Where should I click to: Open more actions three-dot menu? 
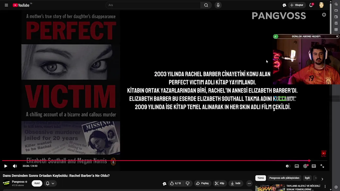coord(249,183)
